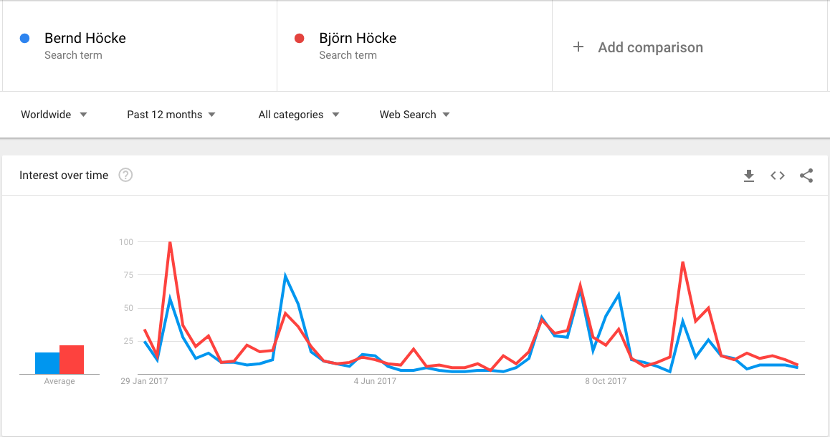Click the 8 Oct 2017 axis label
This screenshot has height=437, width=830.
(x=606, y=381)
